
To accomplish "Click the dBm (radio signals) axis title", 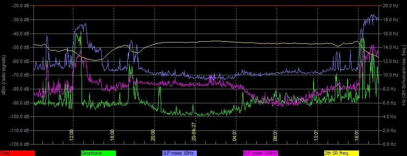I will (x=4, y=75).
